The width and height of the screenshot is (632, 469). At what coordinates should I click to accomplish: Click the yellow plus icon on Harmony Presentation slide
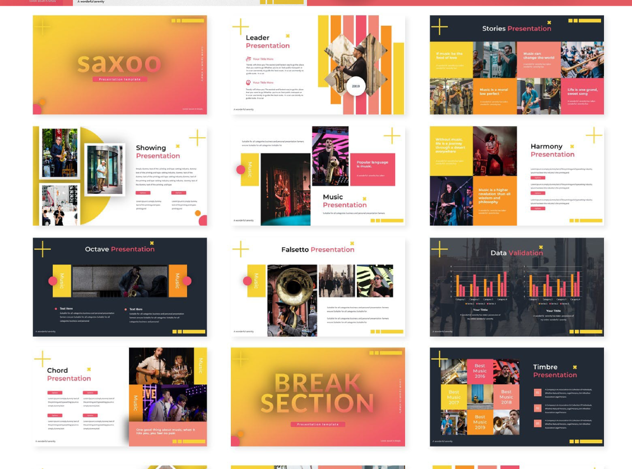click(x=593, y=135)
